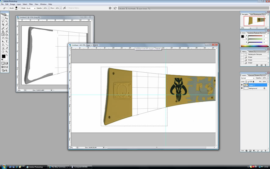The height and width of the screenshot is (169, 270).
Task: Open the Layers panel Opacity arrow
Action: pos(268,78)
